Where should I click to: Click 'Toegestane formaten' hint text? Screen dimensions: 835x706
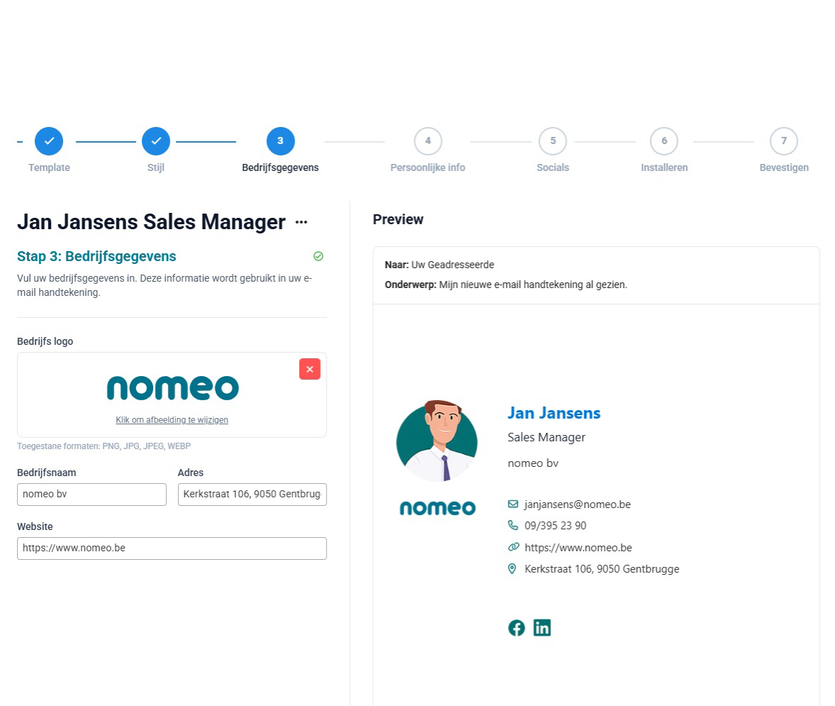pyautogui.click(x=104, y=446)
